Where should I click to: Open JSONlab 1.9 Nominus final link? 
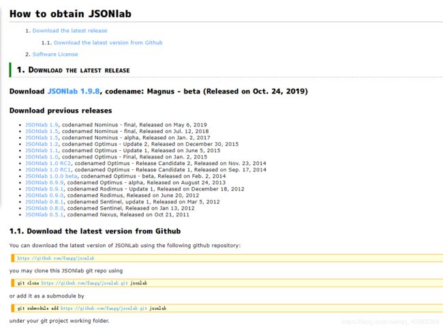[42, 125]
